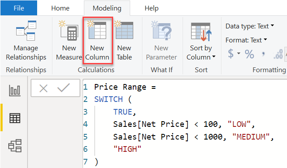Toggle the thousands separator comma
Image resolution: width=287 pixels, height=168 pixels.
pos(263,54)
